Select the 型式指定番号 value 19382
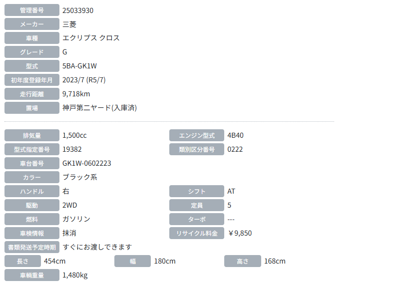The width and height of the screenshot is (418, 287). coord(72,149)
